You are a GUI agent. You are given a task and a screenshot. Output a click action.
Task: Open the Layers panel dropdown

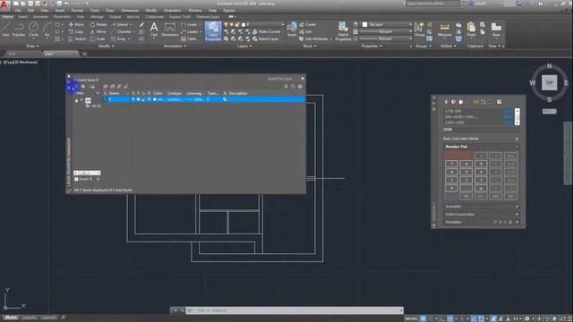(244, 46)
